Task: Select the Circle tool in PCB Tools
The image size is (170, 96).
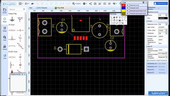Action: (111, 20)
